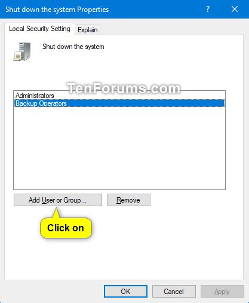This screenshot has width=249, height=303.
Task: Click the blank footer area left of OK
Action: tap(52, 292)
